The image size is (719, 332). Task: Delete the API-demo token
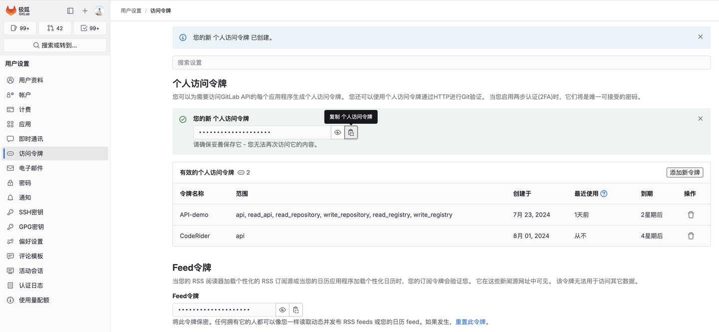coord(691,214)
